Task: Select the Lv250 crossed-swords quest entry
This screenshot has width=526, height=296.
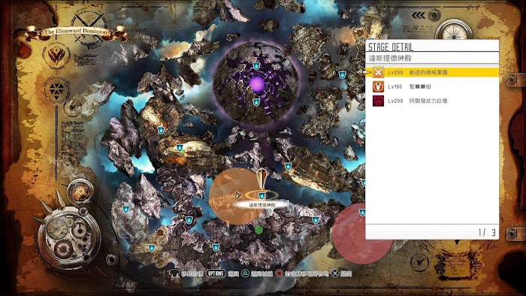Action: [432, 72]
